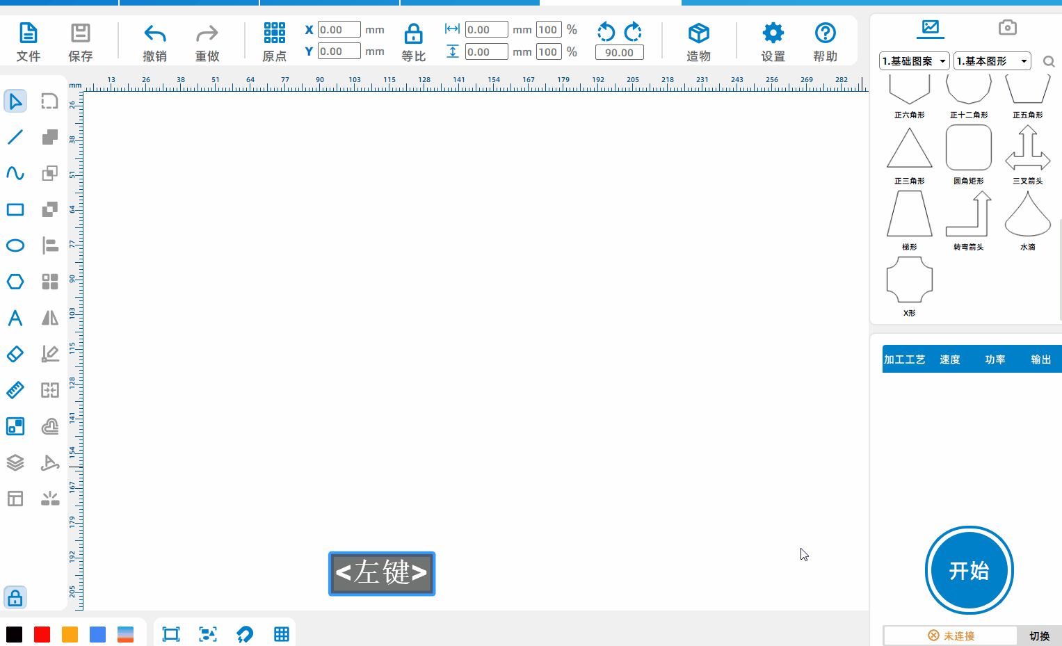Viewport: 1062px width, 646px height.
Task: Click the 切换 switch button
Action: point(1040,636)
